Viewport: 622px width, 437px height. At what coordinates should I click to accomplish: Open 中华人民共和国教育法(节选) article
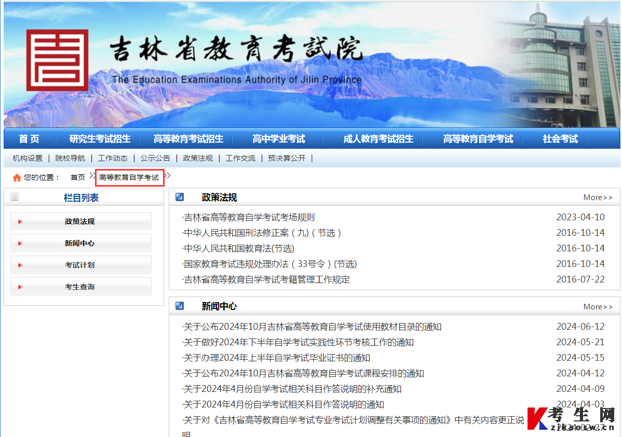[238, 248]
